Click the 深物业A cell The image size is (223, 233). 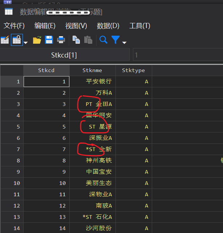pos(93,194)
